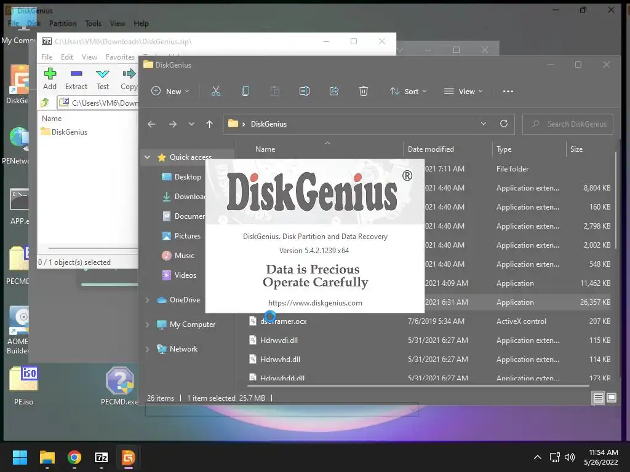Select the Hdrwvhd.dll file
Viewport: 630px width, 472px height.
point(280,359)
